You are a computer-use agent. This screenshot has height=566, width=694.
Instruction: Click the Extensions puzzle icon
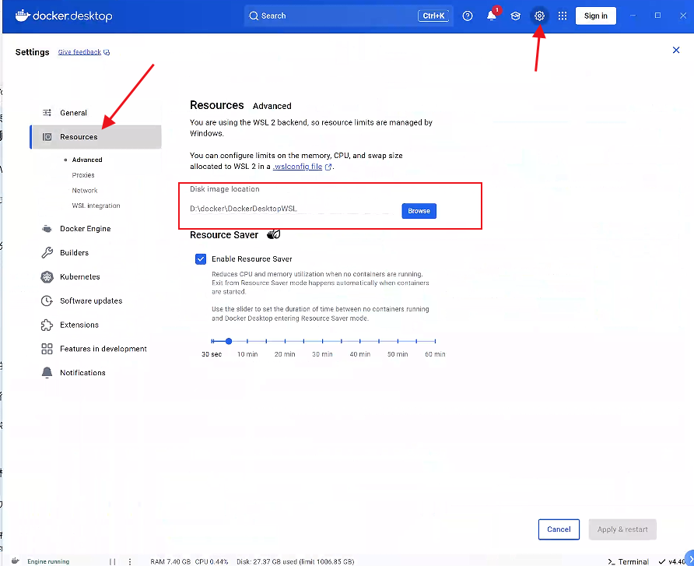coord(47,325)
